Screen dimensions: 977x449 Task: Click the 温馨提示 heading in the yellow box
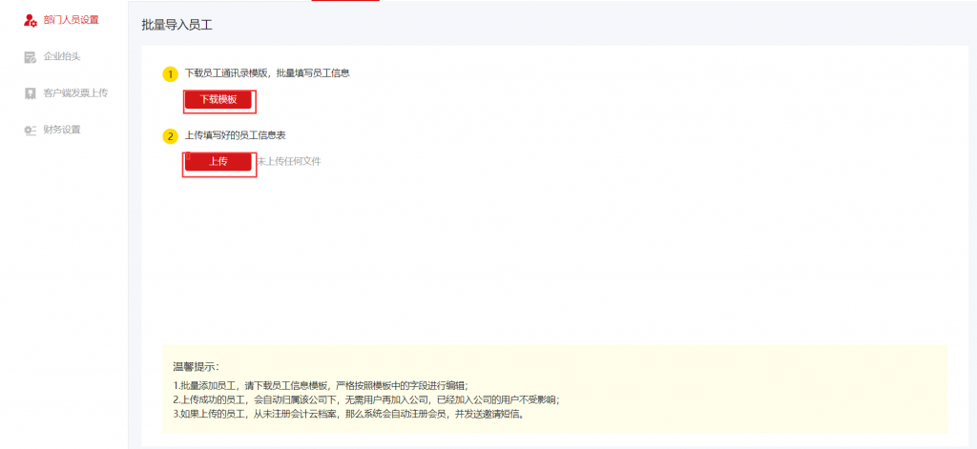[196, 366]
